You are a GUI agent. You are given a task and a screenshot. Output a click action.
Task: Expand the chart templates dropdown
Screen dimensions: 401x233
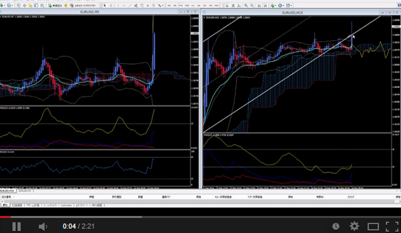(x=291, y=6)
